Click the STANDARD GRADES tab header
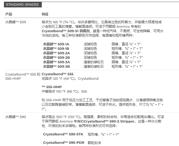179x146 pixels. pos(23,5)
